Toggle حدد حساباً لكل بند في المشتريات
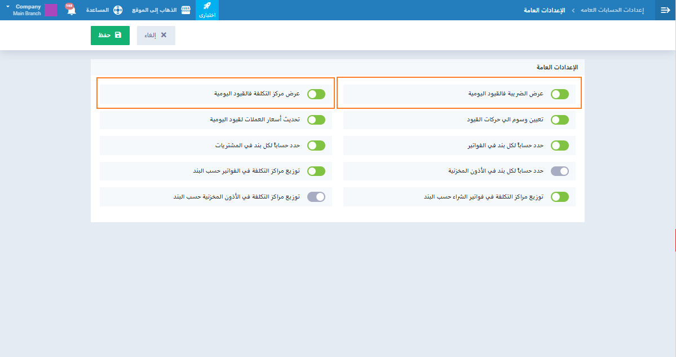This screenshot has height=357, width=676. [316, 146]
